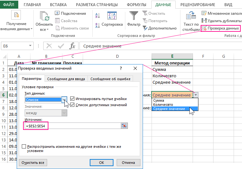Select column E header
This screenshot has width=242, height=169.
(172, 56)
